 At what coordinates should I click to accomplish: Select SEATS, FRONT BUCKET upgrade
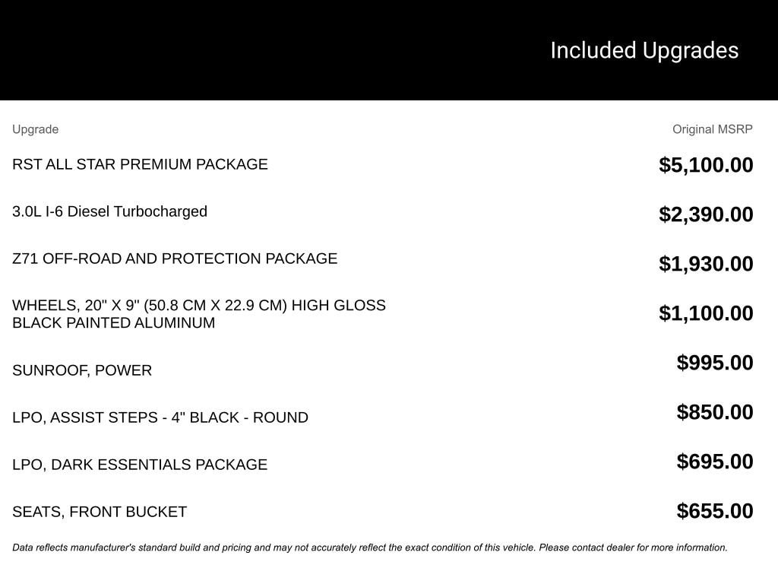pos(100,512)
